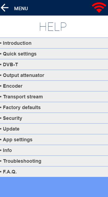Expand the Quick settings help section
Viewport: 108px width, 197px height.
tap(54, 54)
